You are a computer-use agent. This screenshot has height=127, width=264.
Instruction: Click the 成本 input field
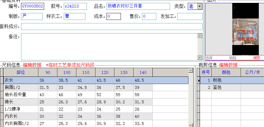click(x=114, y=16)
